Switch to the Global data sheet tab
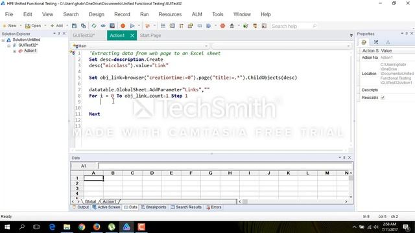The image size is (415, 233). (90, 201)
